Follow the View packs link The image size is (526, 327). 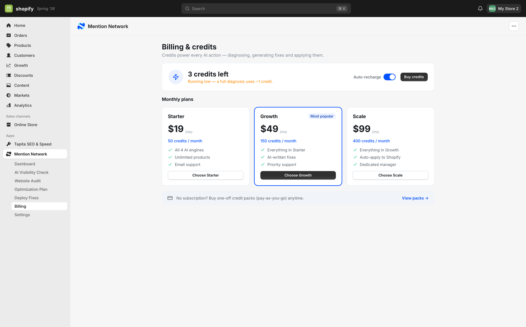pos(415,198)
